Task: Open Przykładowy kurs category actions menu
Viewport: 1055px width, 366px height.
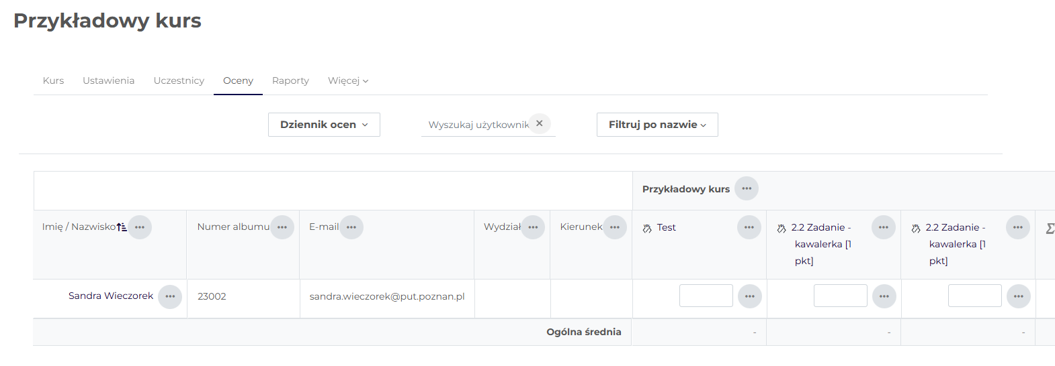Action: [x=747, y=188]
